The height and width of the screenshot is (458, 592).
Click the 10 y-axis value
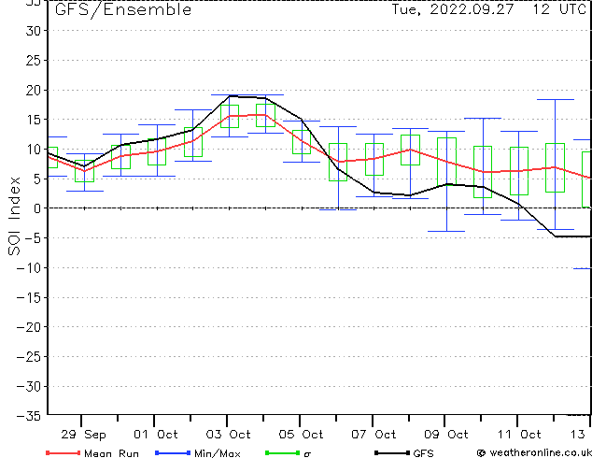(x=34, y=150)
